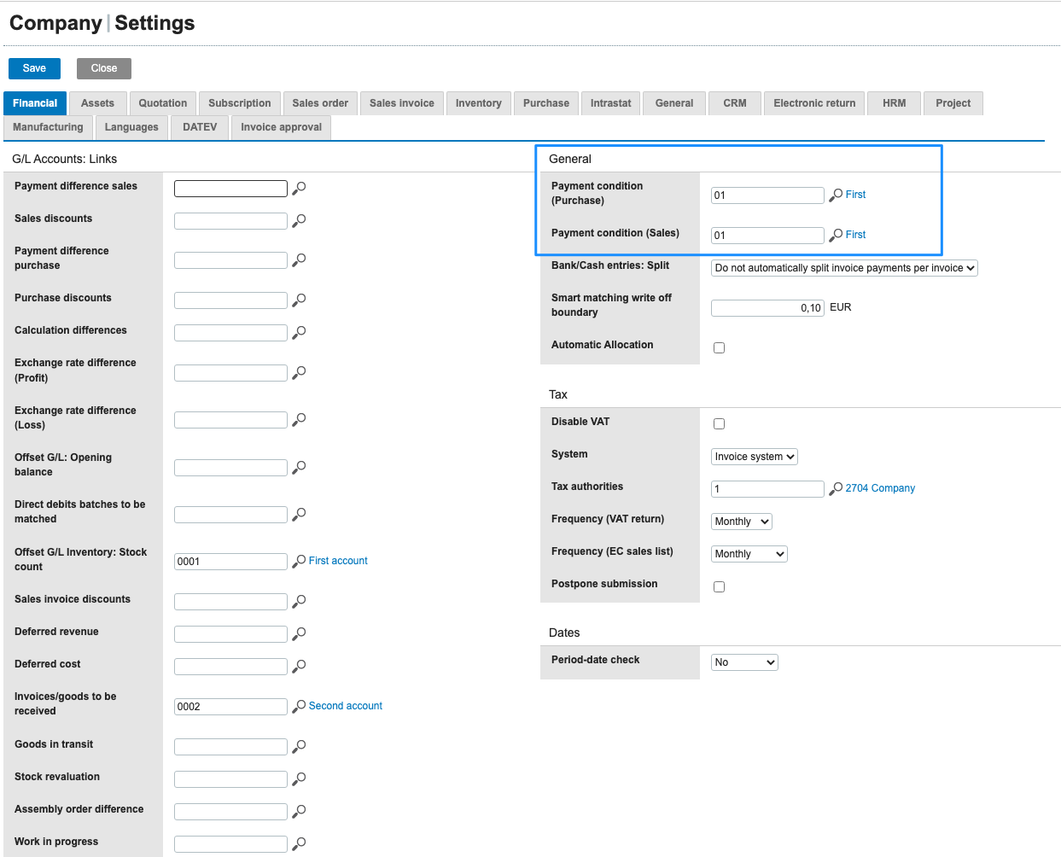Open the Second account link
This screenshot has height=857, width=1061.
pyautogui.click(x=346, y=706)
